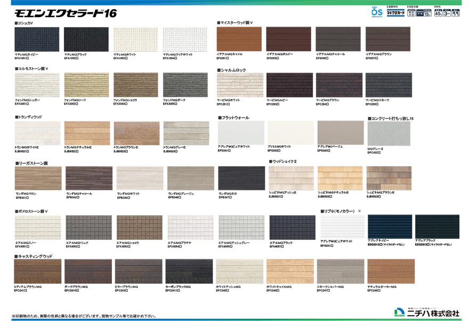
Task: Click the blue OS ribbon logo
Action: pyautogui.click(x=377, y=12)
